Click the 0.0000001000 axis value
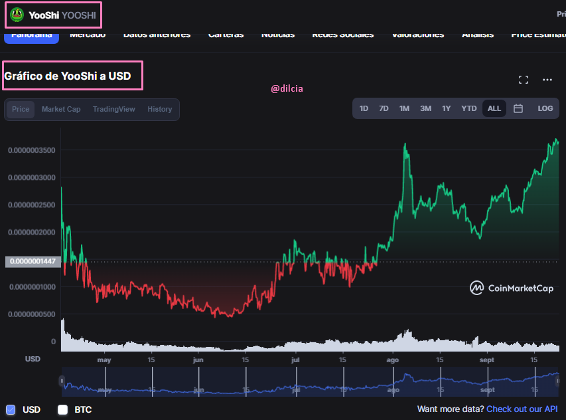The width and height of the screenshot is (566, 420). [33, 287]
